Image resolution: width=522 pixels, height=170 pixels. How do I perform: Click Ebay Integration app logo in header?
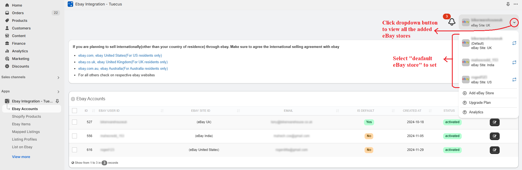tap(70, 4)
